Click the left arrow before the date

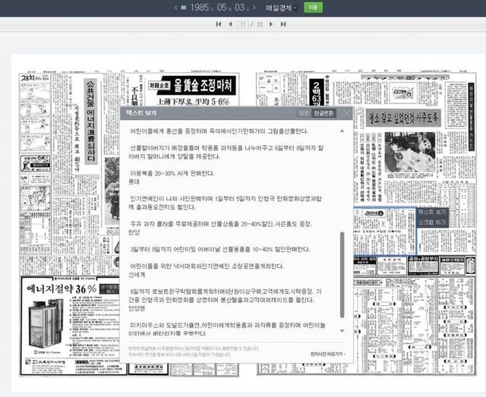tap(174, 7)
